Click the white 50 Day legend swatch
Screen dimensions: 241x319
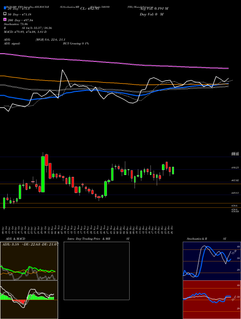tap(5, 14)
